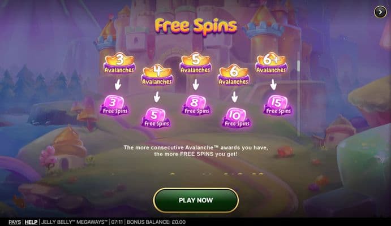Open the HELP link in bottom bar
The image size is (391, 226).
[31, 222]
